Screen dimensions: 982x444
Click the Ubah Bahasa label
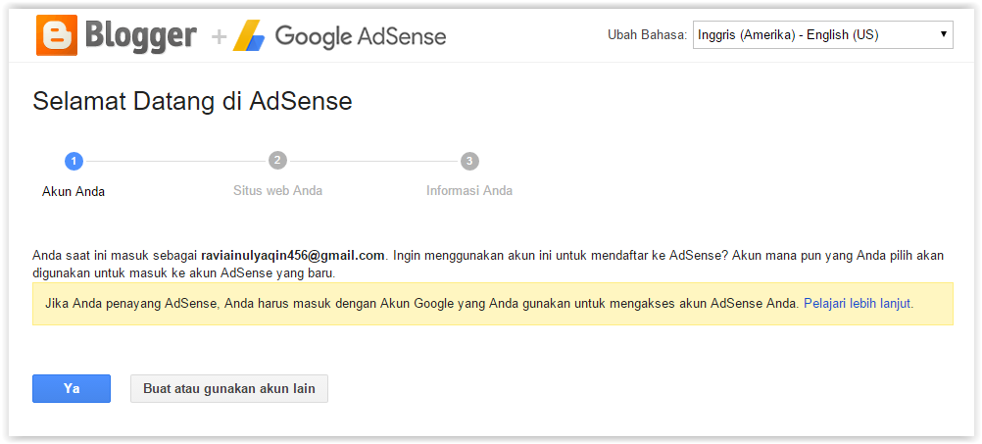pyautogui.click(x=648, y=35)
